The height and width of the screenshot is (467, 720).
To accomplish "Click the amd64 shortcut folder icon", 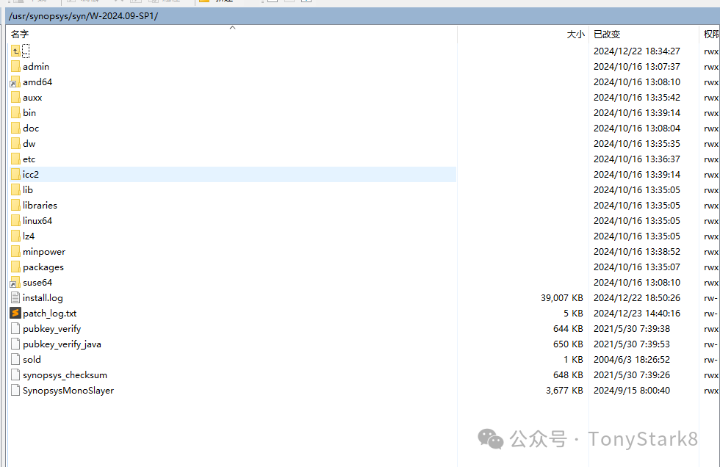I will [x=15, y=82].
